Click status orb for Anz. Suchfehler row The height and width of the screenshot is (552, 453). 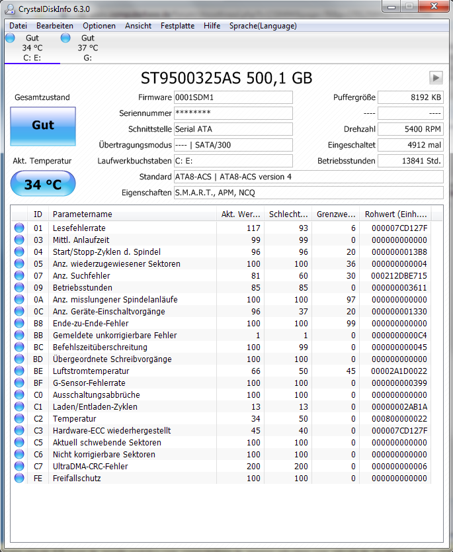click(x=19, y=275)
